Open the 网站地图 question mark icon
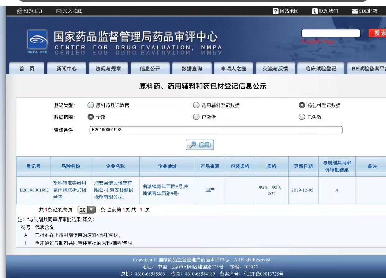386x278 pixels. [275, 11]
